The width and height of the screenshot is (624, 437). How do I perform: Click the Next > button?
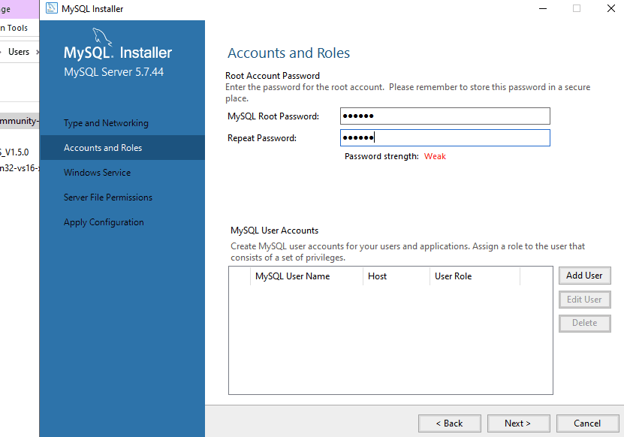click(517, 423)
